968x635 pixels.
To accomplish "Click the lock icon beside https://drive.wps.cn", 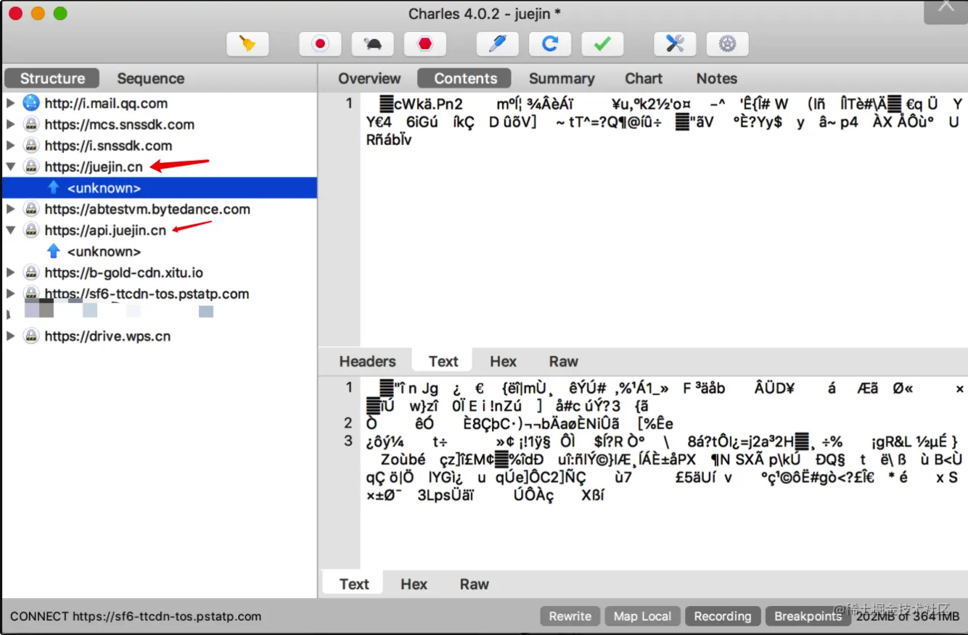I will tap(30, 336).
